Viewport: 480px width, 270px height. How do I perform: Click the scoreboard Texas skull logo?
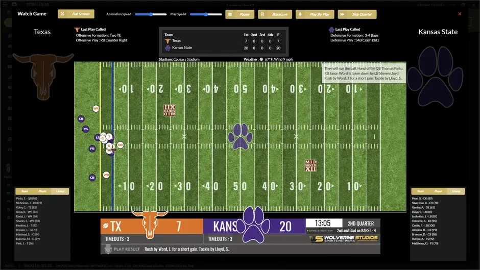[x=150, y=224]
